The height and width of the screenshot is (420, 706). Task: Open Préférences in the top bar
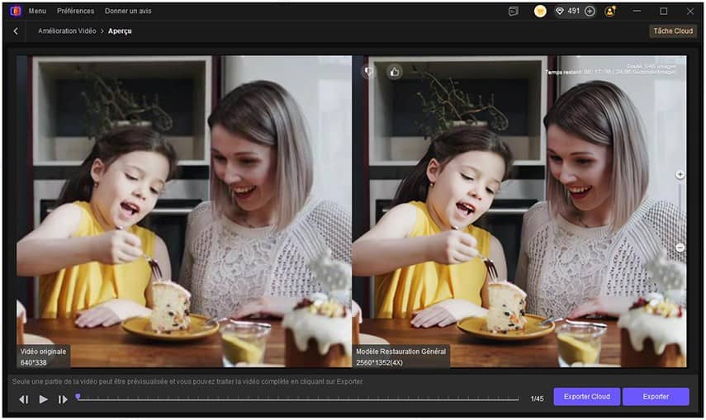click(x=76, y=11)
